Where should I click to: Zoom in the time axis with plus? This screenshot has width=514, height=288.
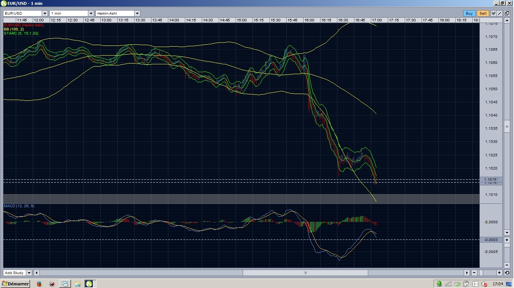point(499,273)
